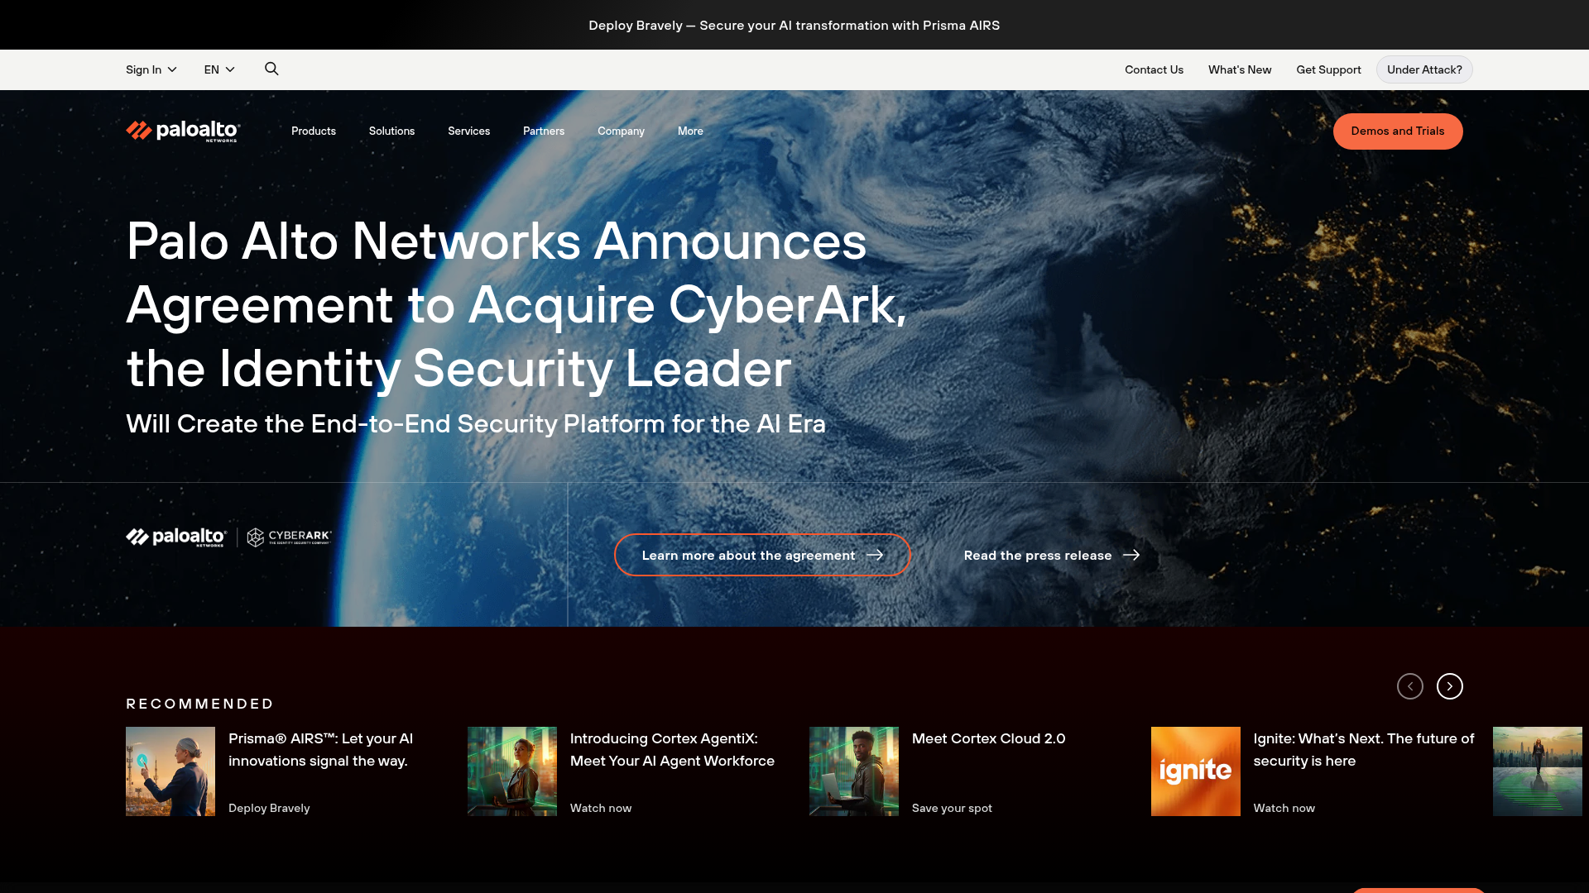The image size is (1589, 893).
Task: Open the Solutions menu
Action: click(391, 131)
